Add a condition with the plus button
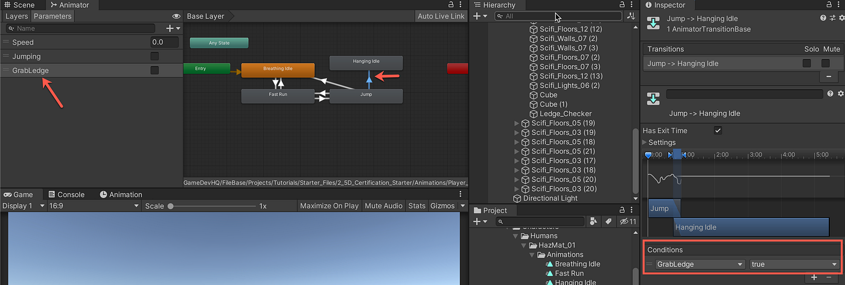Image resolution: width=845 pixels, height=285 pixels. [x=814, y=277]
